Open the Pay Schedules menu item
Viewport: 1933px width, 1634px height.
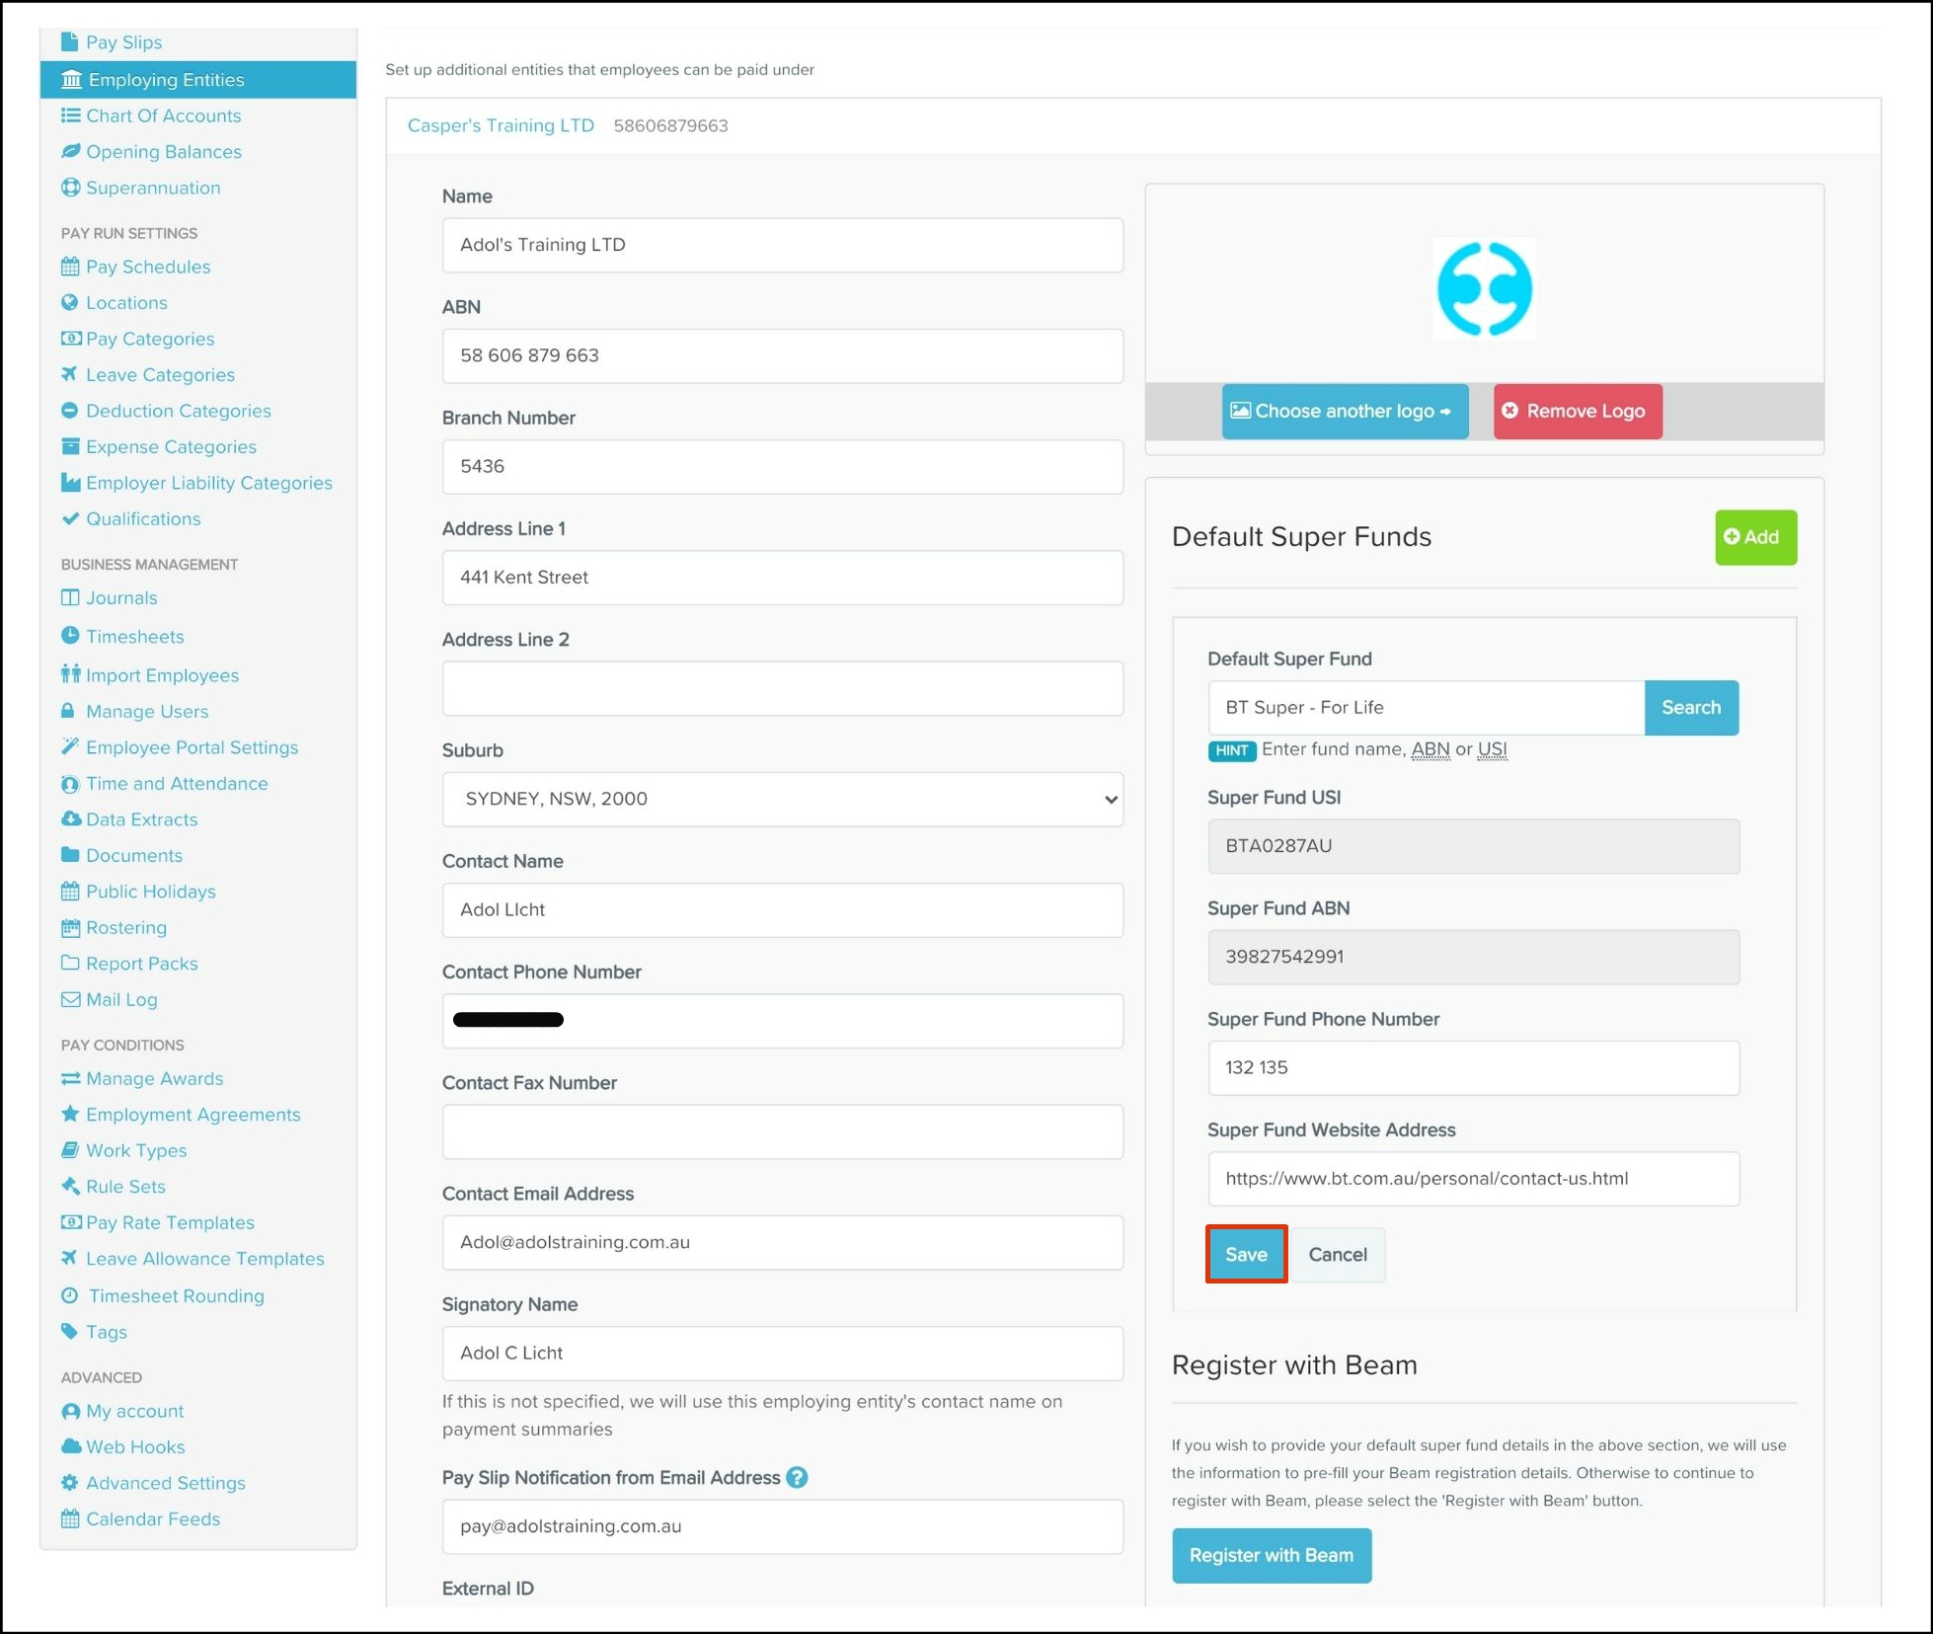click(147, 267)
